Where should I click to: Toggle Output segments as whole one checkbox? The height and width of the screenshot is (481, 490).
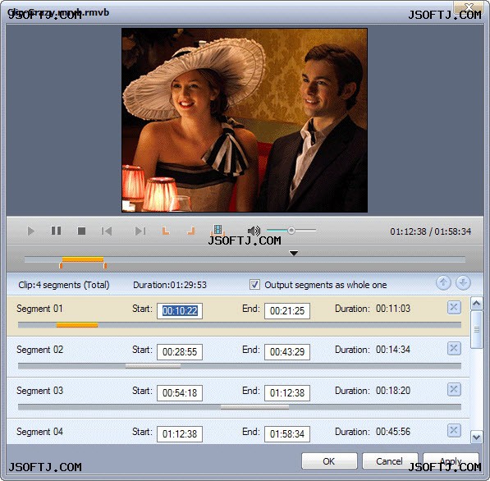pos(254,285)
